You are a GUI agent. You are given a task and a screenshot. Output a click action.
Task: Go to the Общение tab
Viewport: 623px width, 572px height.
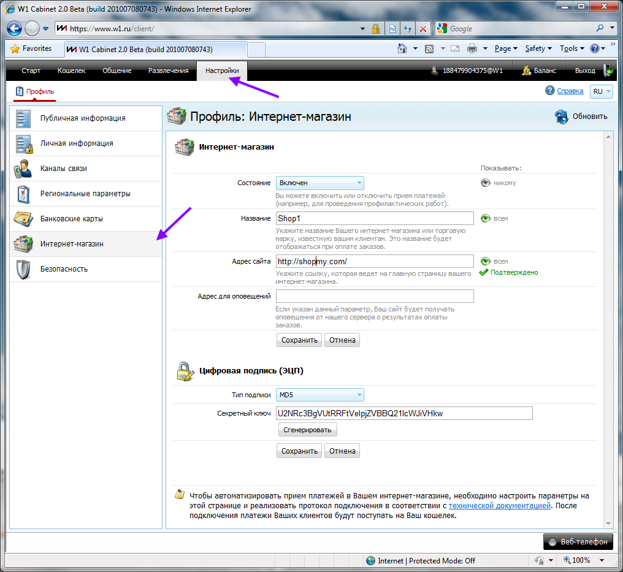coord(117,71)
